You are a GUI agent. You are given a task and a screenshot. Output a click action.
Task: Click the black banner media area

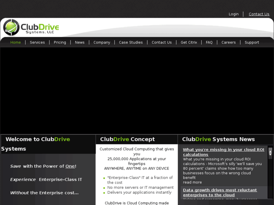[137, 91]
